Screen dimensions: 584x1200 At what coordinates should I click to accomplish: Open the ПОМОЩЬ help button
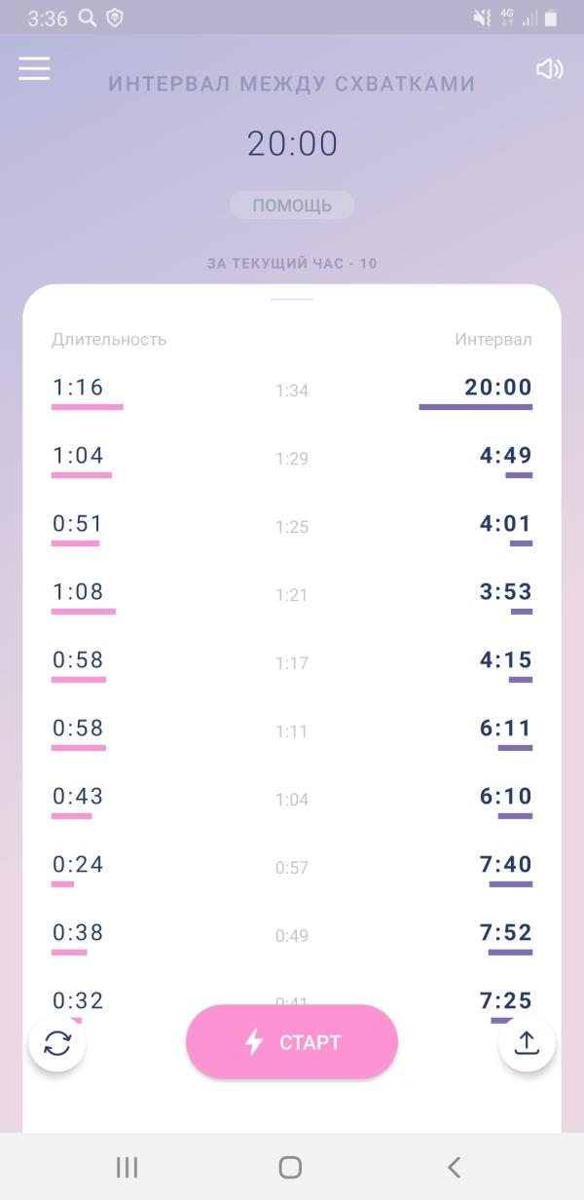pos(292,206)
